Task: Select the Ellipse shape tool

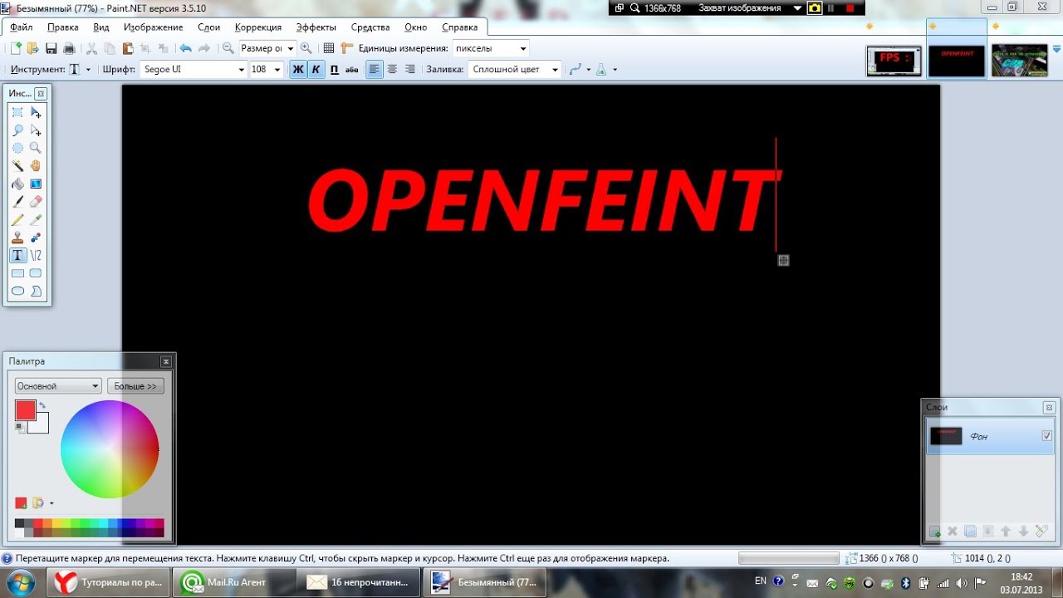Action: coord(17,292)
